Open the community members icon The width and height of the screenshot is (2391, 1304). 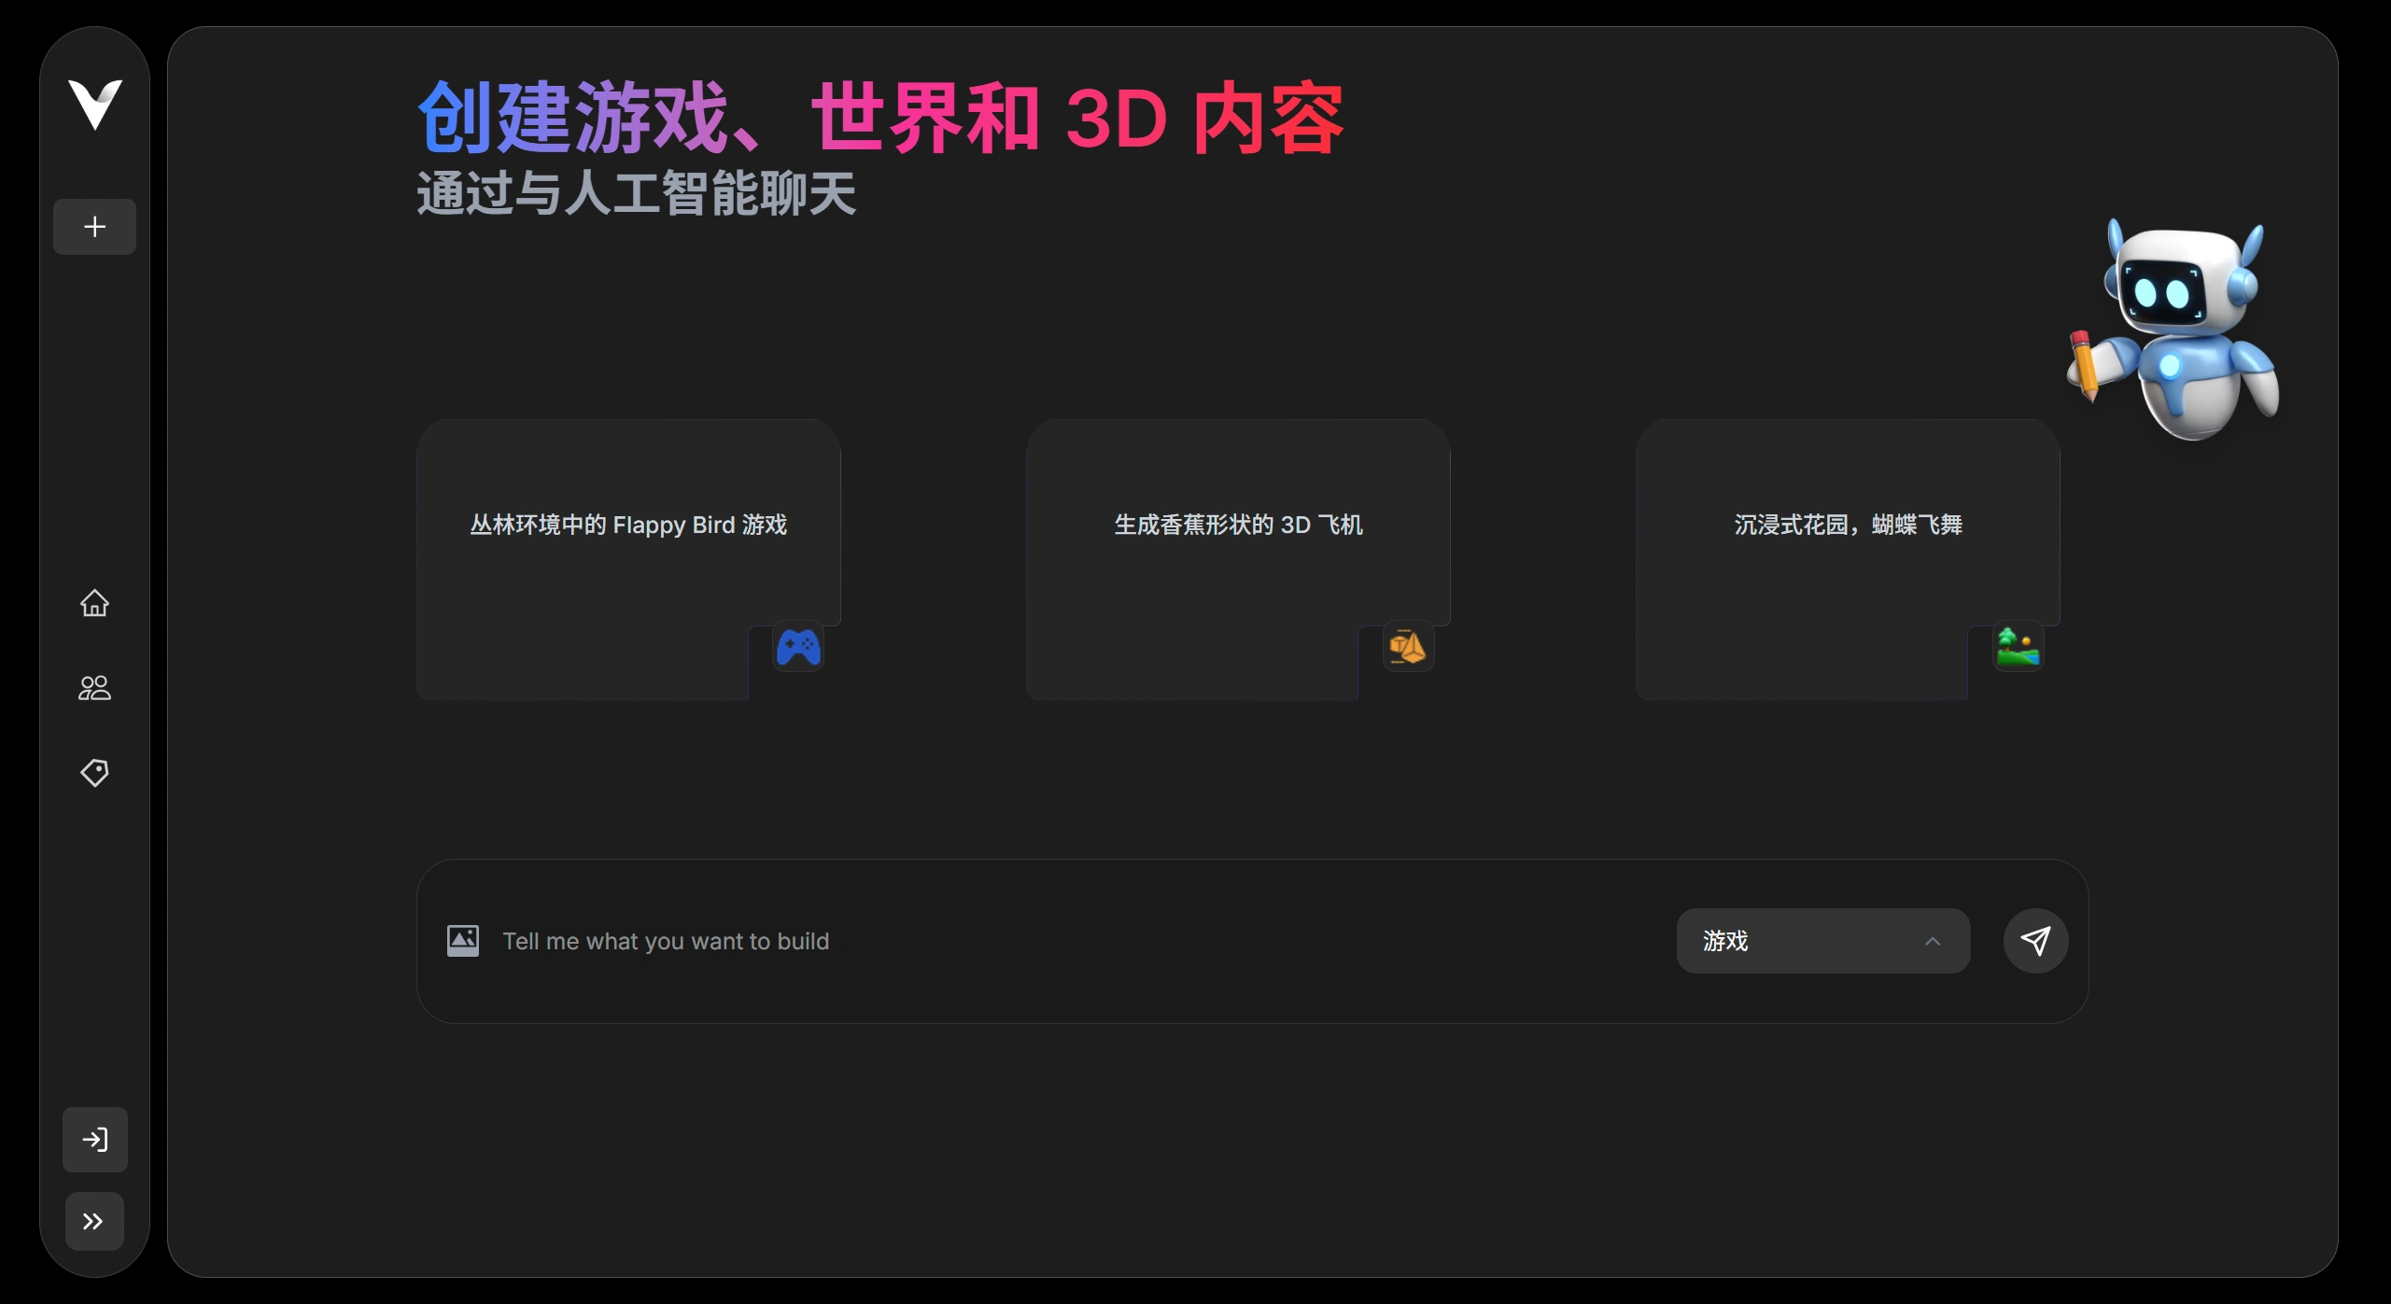pyautogui.click(x=94, y=688)
